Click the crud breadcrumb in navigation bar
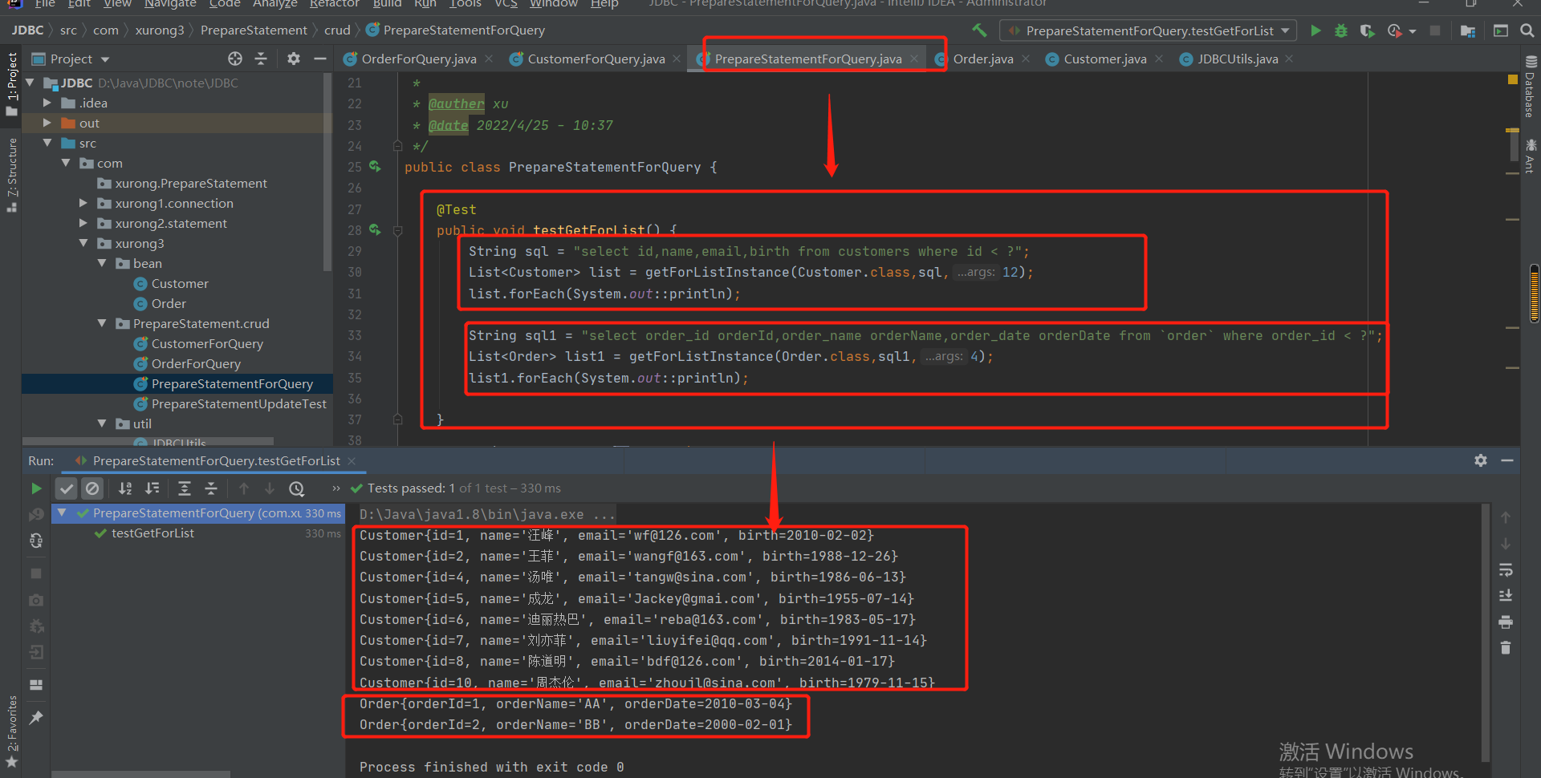The height and width of the screenshot is (778, 1541). [337, 30]
